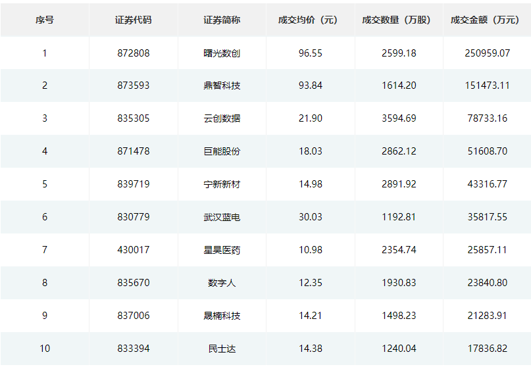Select the 武汉蓝电 name cell
This screenshot has width=531, height=367.
[222, 217]
